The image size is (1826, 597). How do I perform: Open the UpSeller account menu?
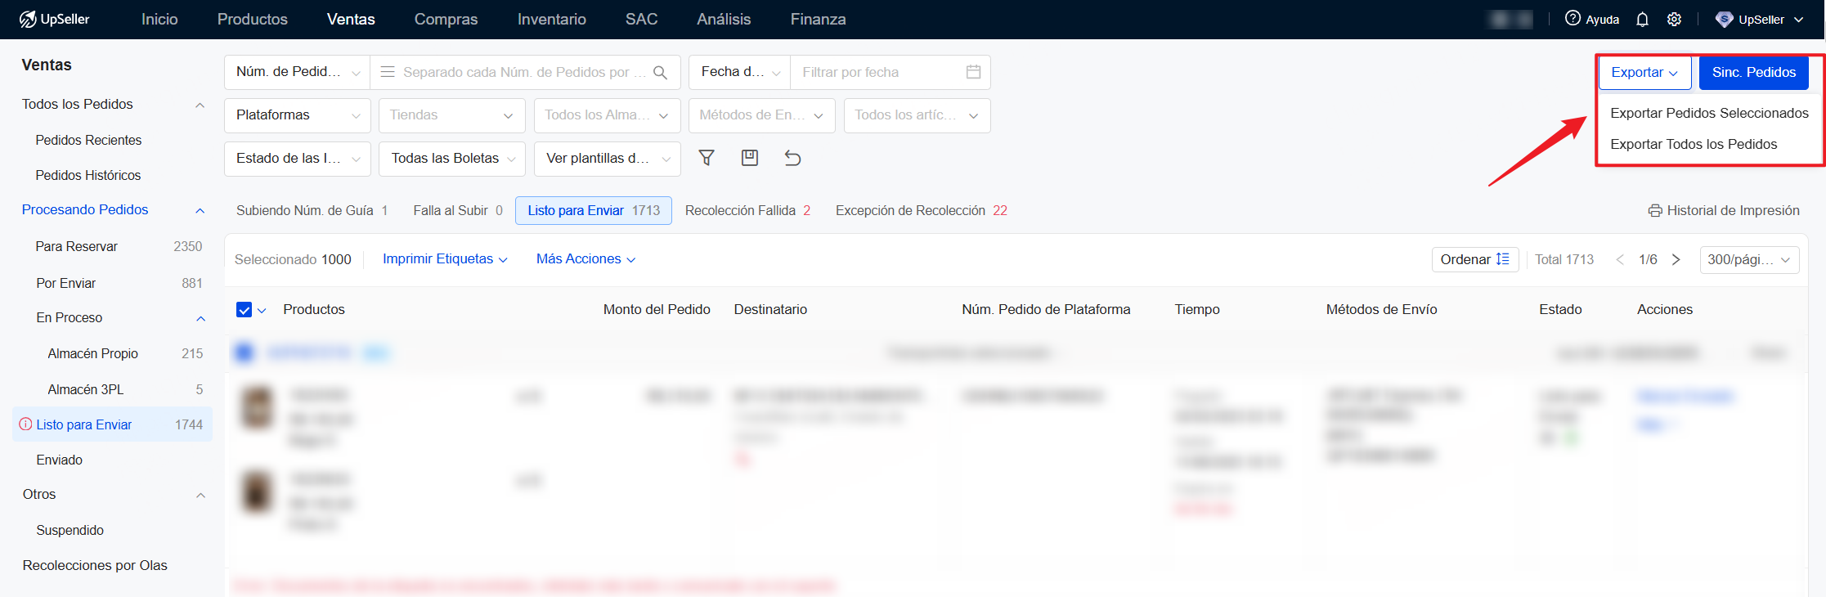(1759, 20)
